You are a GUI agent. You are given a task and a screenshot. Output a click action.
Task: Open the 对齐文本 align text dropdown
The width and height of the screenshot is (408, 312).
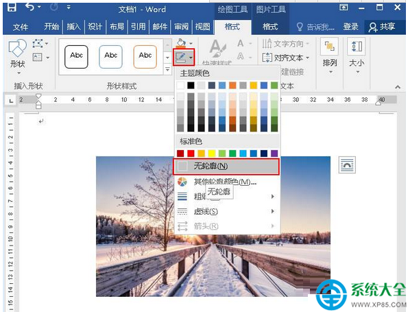tap(286, 58)
